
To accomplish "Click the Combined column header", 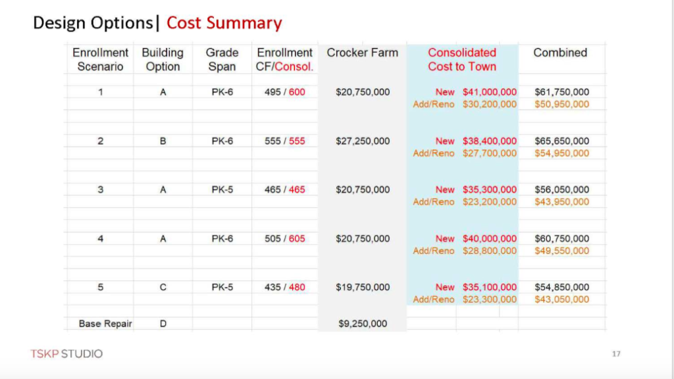I will pos(560,53).
